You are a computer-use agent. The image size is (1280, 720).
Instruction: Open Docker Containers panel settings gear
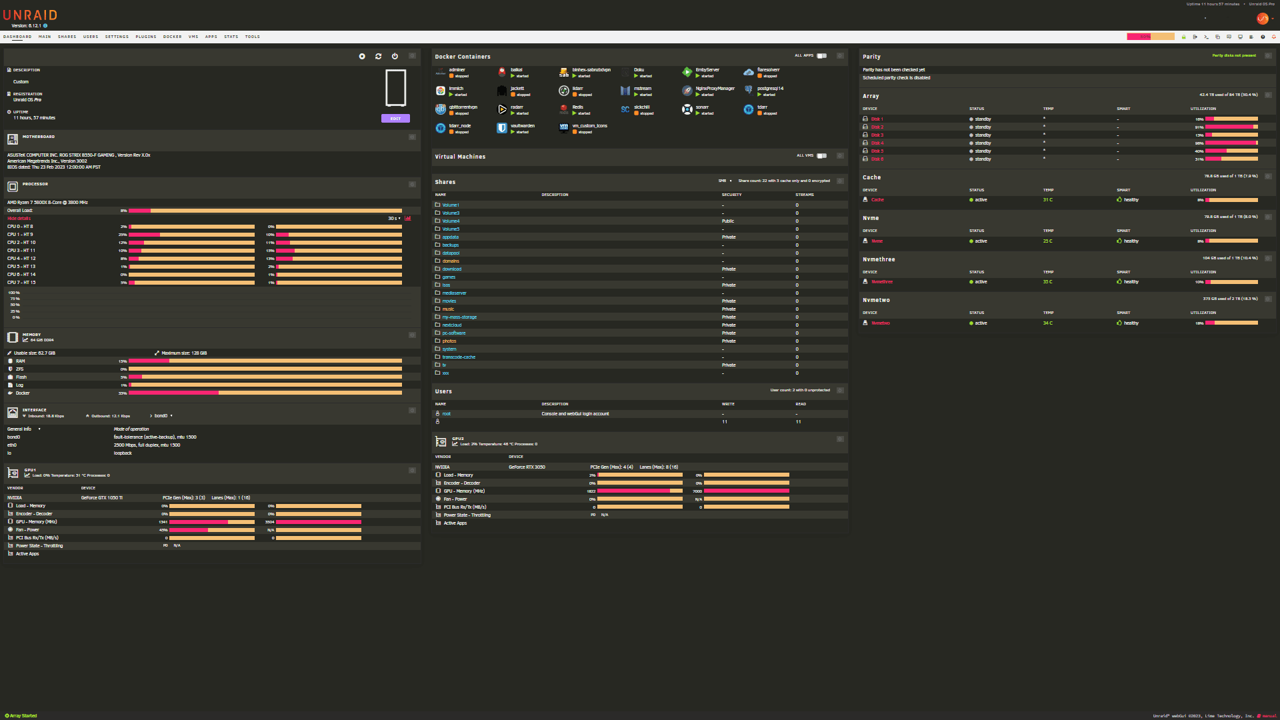point(840,56)
